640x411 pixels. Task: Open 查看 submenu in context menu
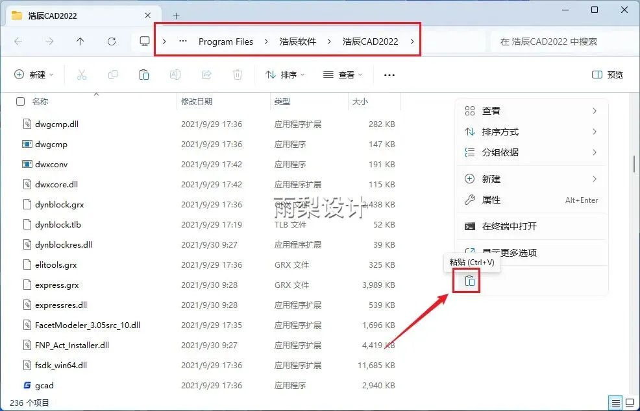coord(532,111)
